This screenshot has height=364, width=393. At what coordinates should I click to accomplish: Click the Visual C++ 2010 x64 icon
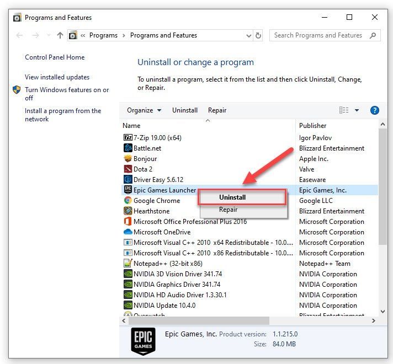tap(128, 242)
